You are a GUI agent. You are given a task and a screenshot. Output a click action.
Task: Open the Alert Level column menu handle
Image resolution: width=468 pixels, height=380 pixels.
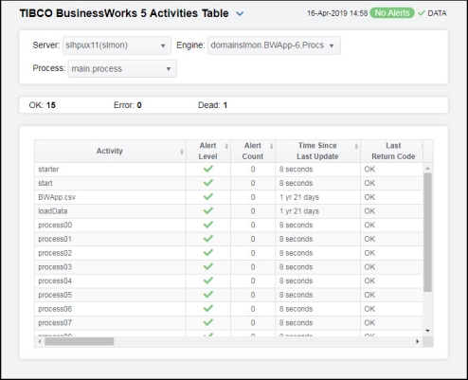(x=226, y=146)
